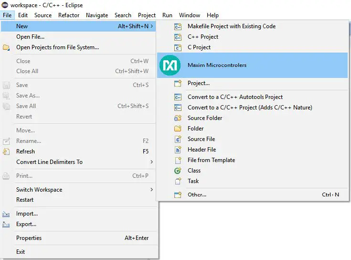Select Makefile Project with Existing Code
The width and height of the screenshot is (351, 260).
tap(252, 26)
